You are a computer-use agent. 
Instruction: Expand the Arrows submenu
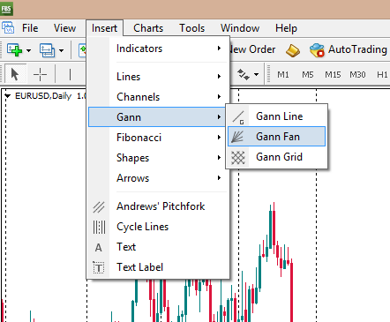(158, 178)
